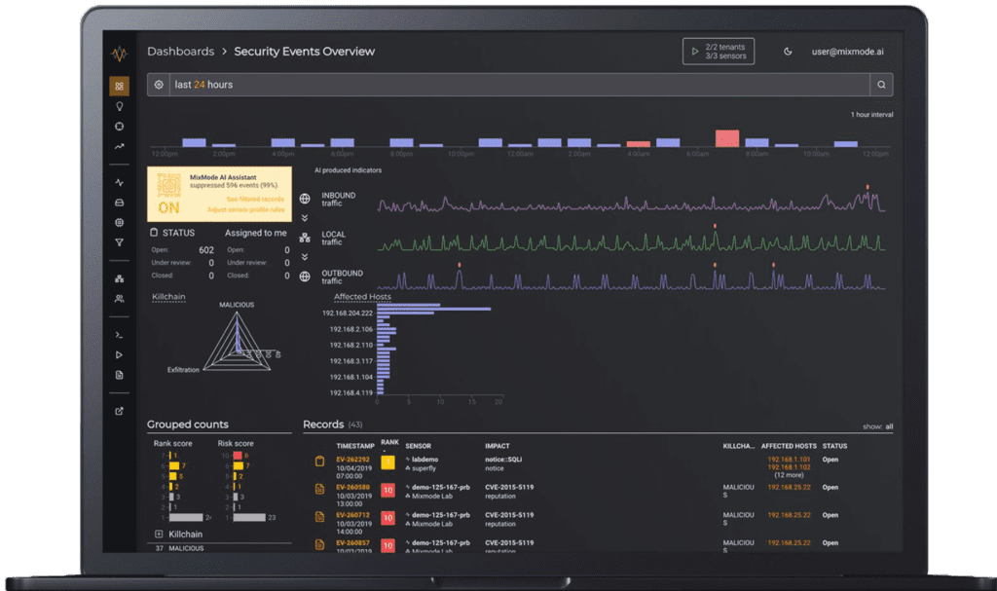The height and width of the screenshot is (591, 997).
Task: Click the TIMESTAMP column header
Action: [354, 446]
